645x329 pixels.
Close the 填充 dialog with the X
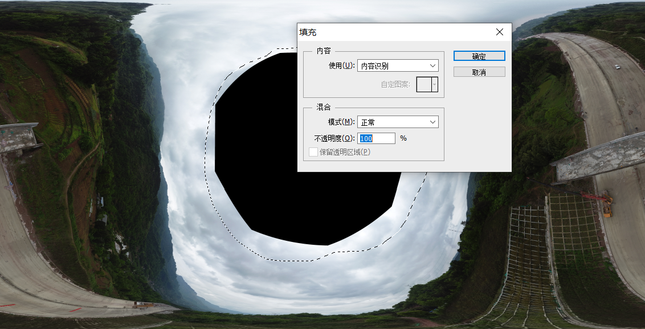[x=500, y=32]
